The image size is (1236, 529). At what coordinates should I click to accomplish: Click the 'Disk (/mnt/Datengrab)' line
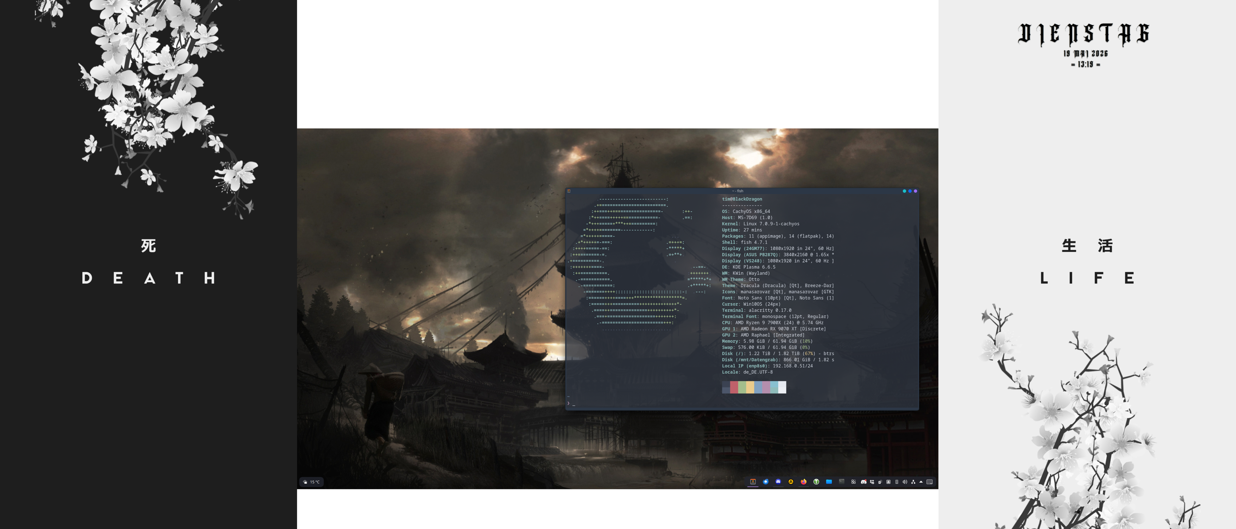(778, 360)
